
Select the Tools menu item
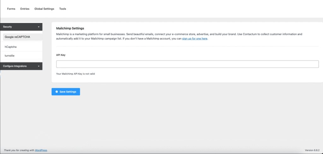pos(63,9)
